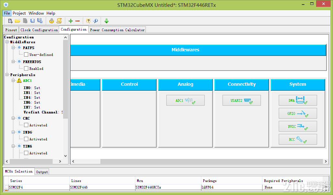Activate the CRC checkbox
Screen dimensions: 333x195
pyautogui.click(x=26, y=125)
